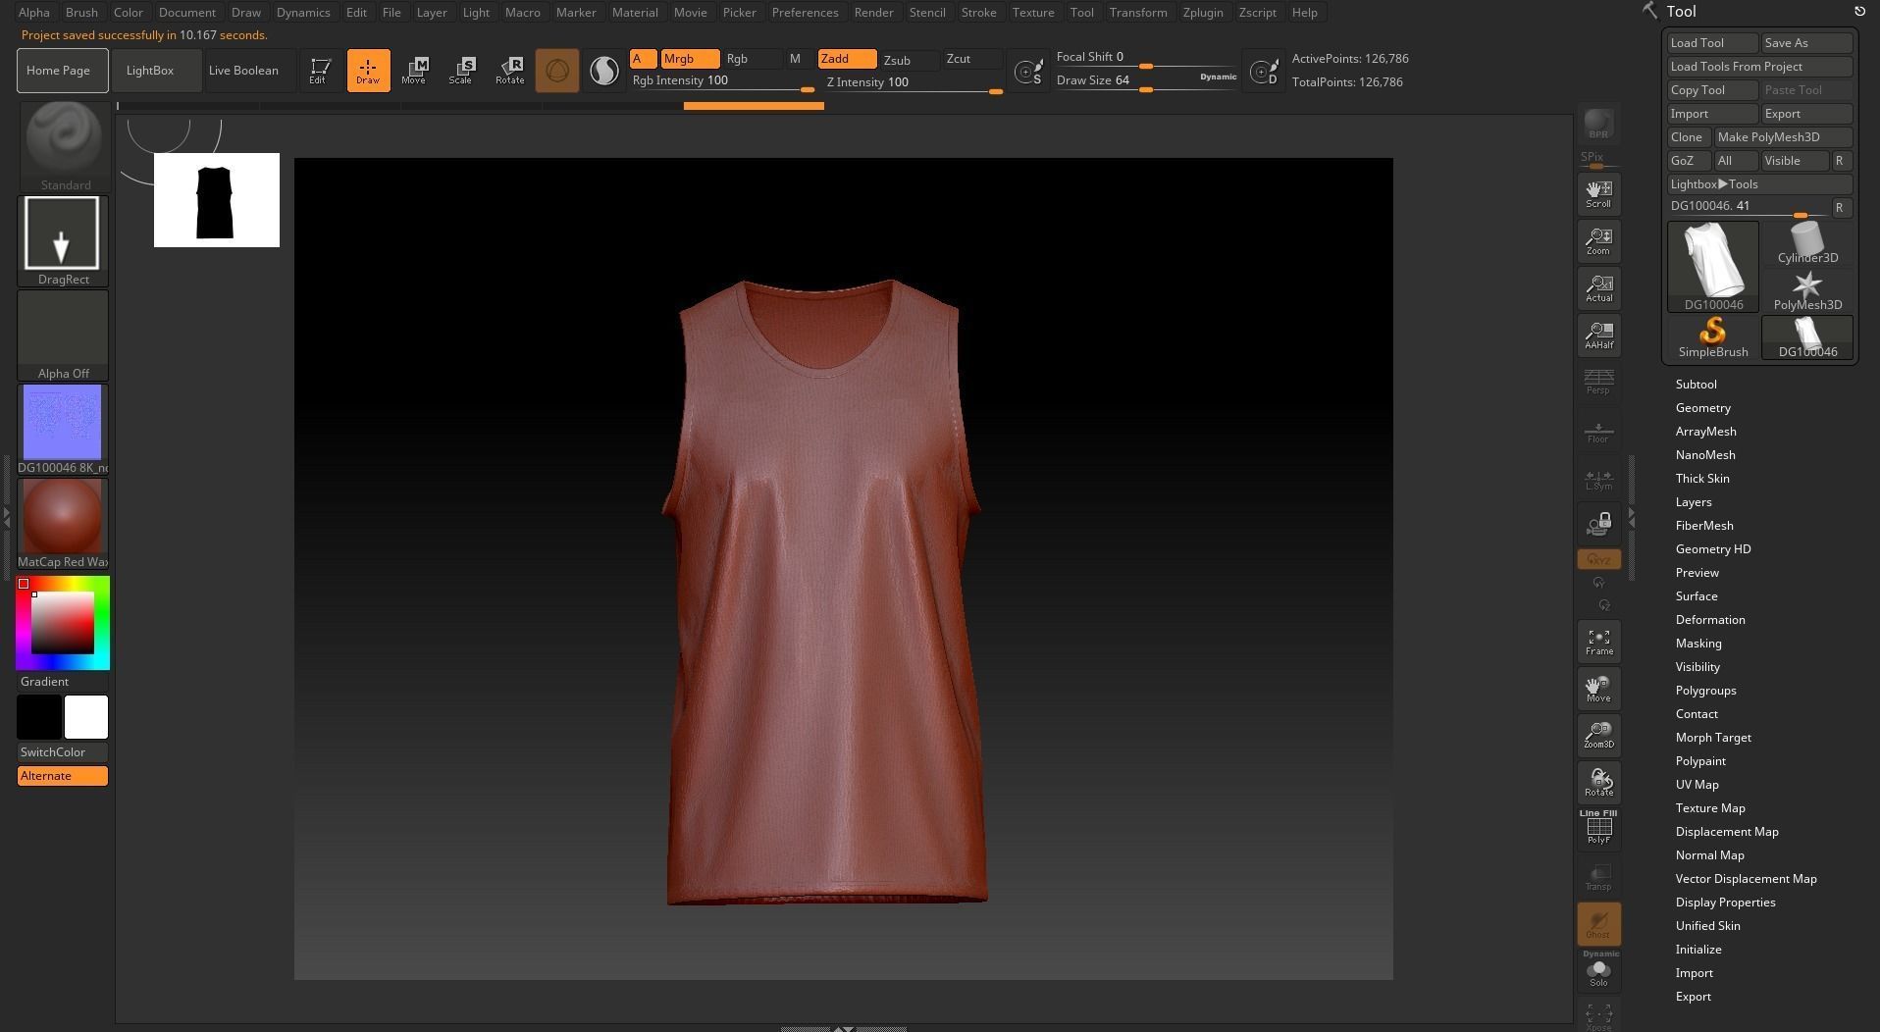This screenshot has width=1880, height=1032.
Task: Open the MatCap Red Wax material selector
Action: click(x=63, y=524)
